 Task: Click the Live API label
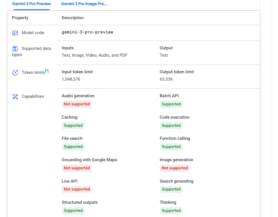[69, 181]
